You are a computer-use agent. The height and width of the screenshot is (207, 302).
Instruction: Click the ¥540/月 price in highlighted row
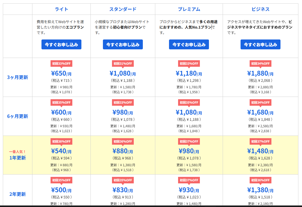pos(61,151)
